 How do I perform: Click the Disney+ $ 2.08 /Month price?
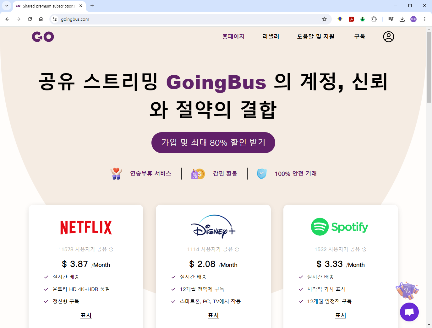213,264
